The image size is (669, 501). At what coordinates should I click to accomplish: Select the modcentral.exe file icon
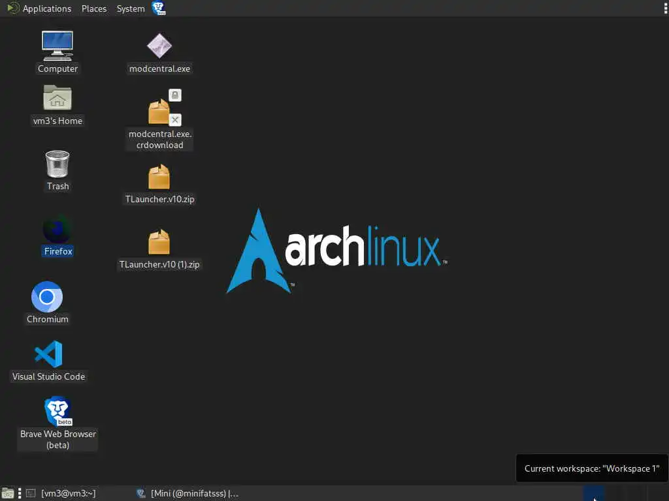click(x=159, y=46)
